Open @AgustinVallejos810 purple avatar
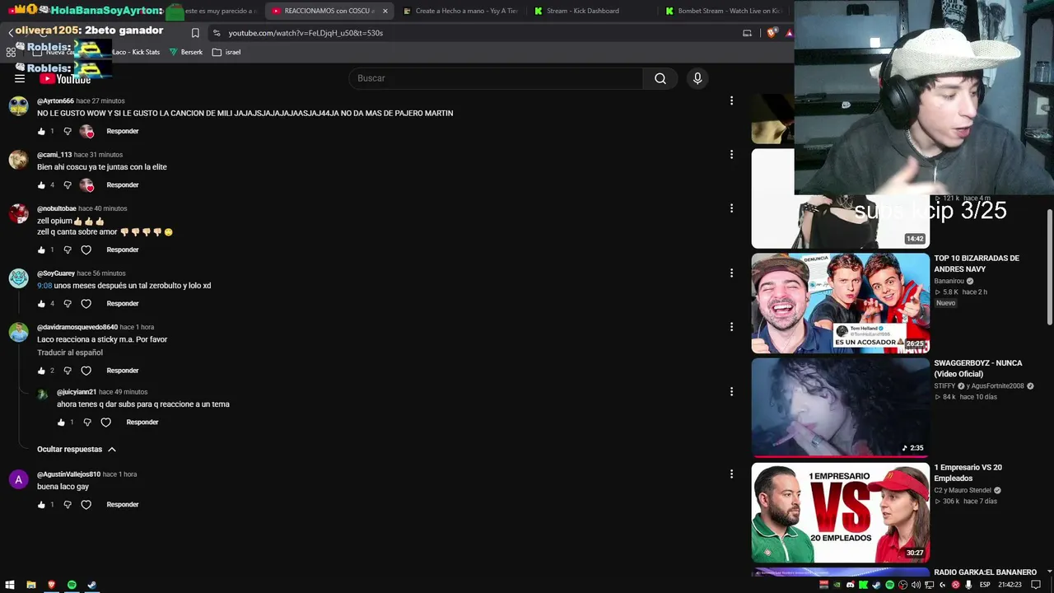 point(18,479)
